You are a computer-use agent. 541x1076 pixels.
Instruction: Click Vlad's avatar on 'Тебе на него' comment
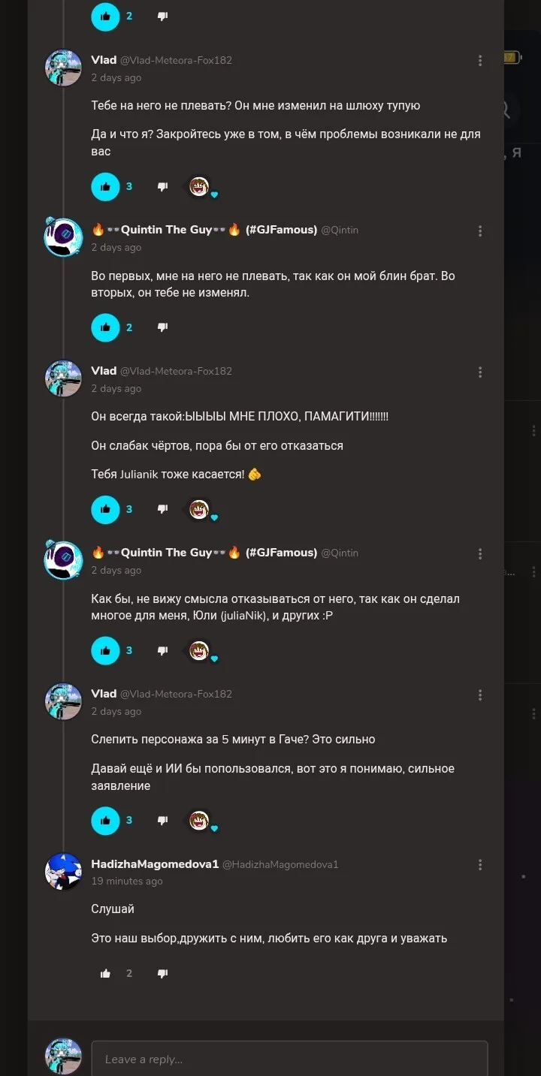[x=63, y=68]
